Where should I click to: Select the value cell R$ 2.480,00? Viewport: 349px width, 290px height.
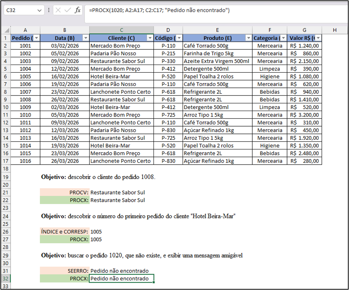tap(304, 153)
